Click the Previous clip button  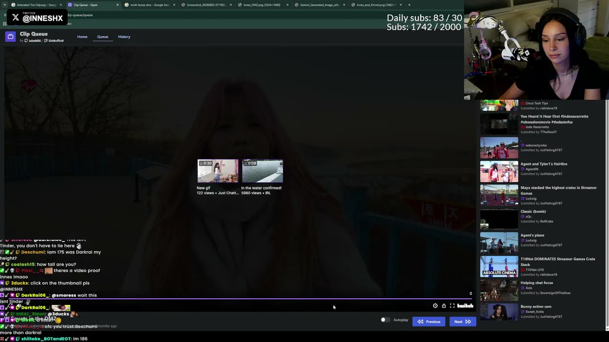(x=429, y=322)
